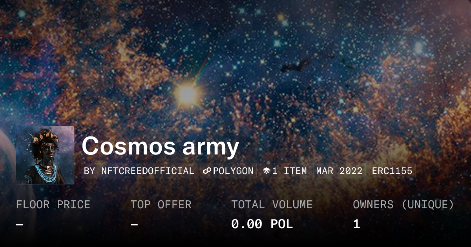Click the TOTAL VOLUME label

272,204
